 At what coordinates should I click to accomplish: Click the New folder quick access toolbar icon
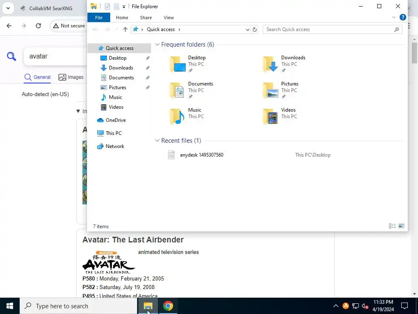click(116, 7)
